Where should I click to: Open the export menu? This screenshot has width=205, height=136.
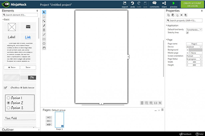(x=125, y=5)
